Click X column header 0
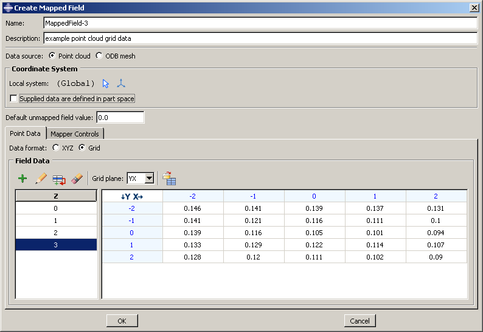This screenshot has width=483, height=332. click(x=314, y=196)
